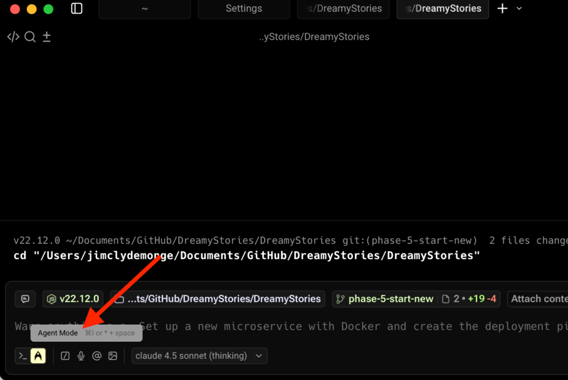Screen dimensions: 568x380
Task: Click the search magnifier icon
Action: [x=30, y=37]
